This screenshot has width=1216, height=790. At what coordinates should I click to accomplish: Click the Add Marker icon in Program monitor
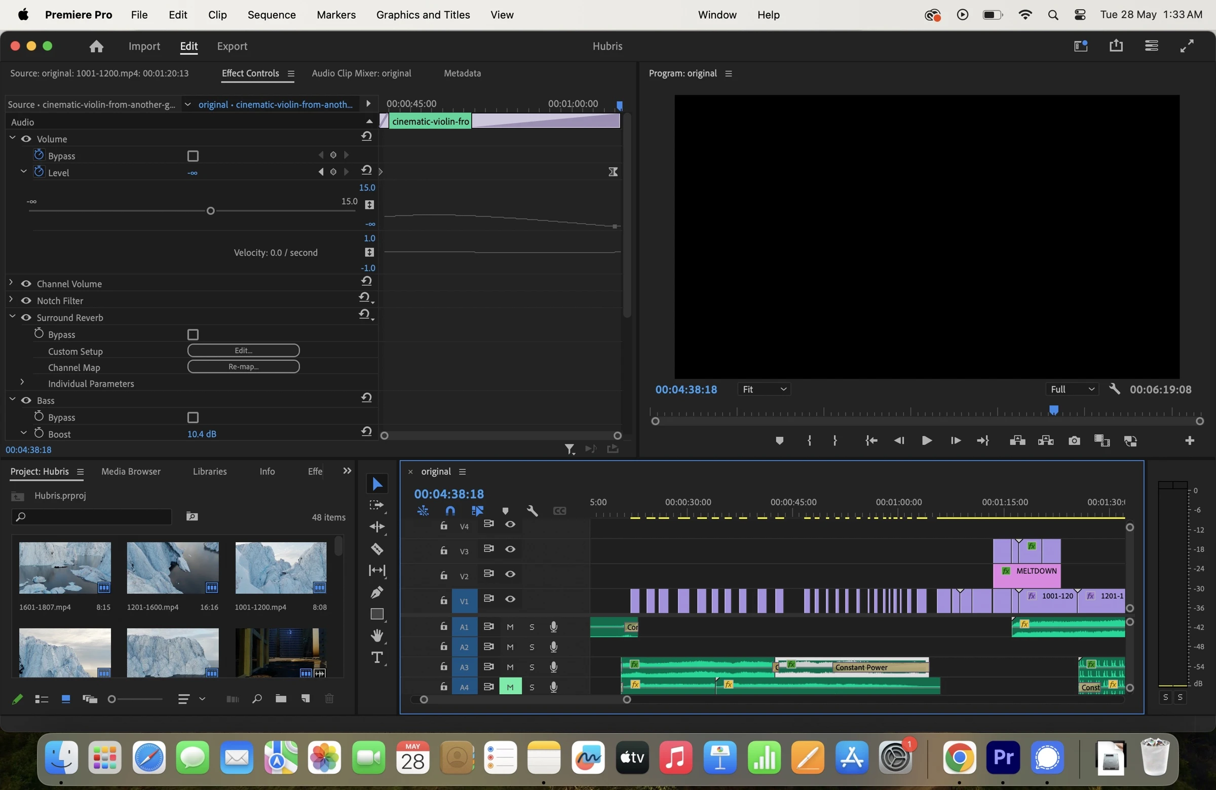[779, 441]
